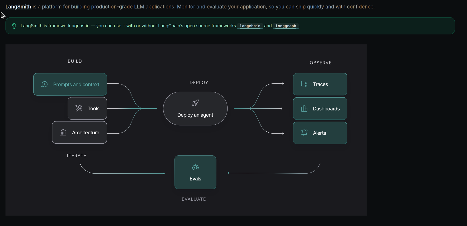Click the chat bubble icon in Prompts and context
This screenshot has height=226, width=467.
(44, 84)
